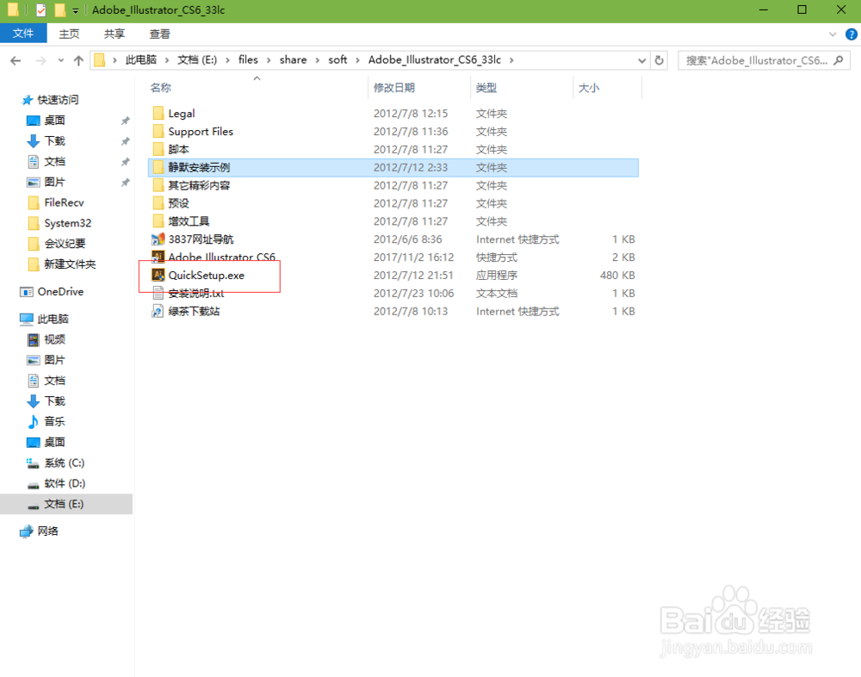The height and width of the screenshot is (677, 861).
Task: Open pinned 下载 under quick access
Action: tap(54, 141)
